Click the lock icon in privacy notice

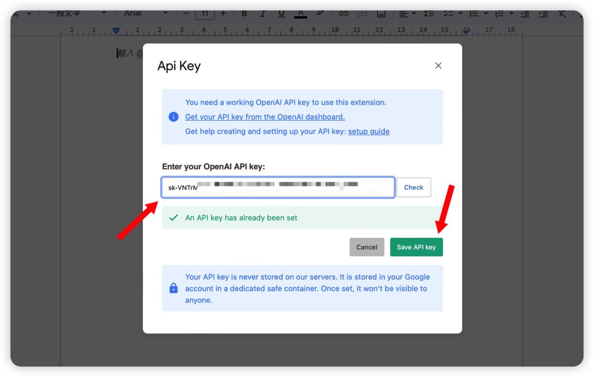(173, 288)
